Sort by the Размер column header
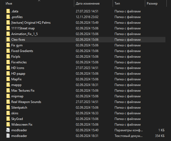171x141 pixels. pyautogui.click(x=152, y=4)
